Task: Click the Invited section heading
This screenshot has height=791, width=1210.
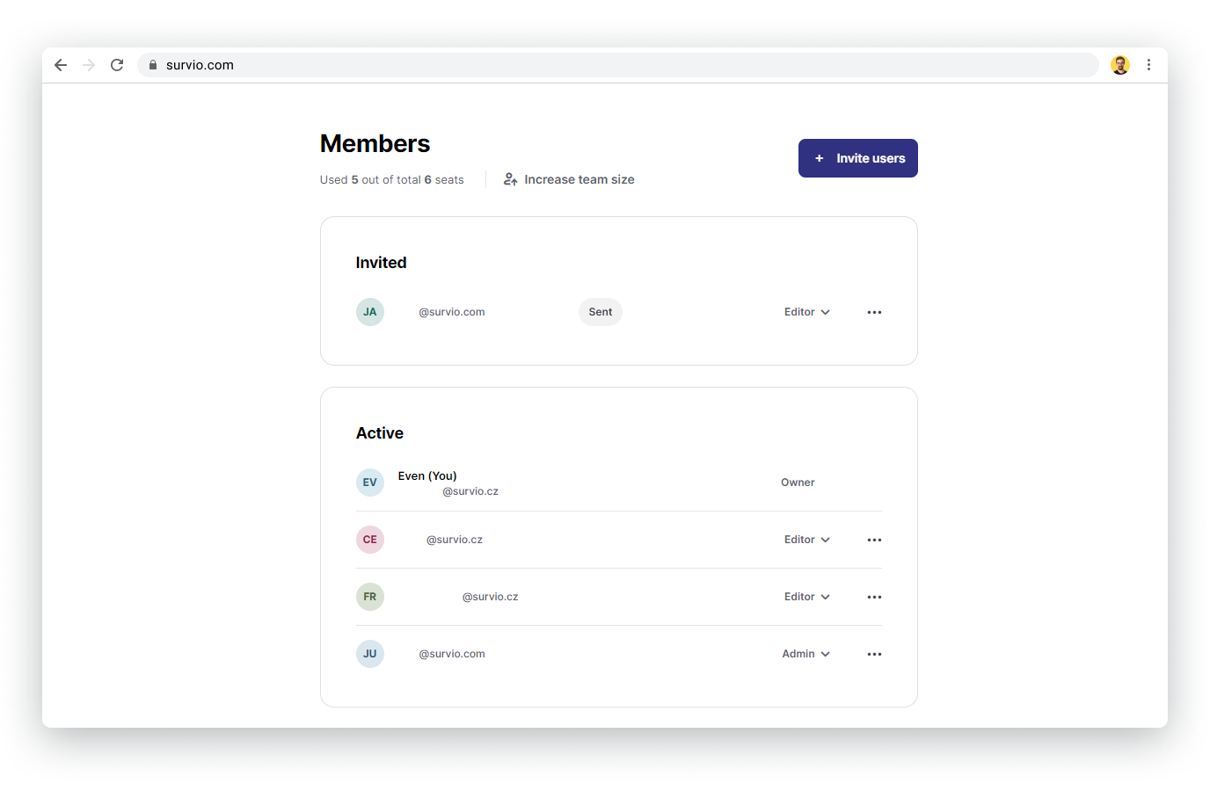Action: point(382,263)
